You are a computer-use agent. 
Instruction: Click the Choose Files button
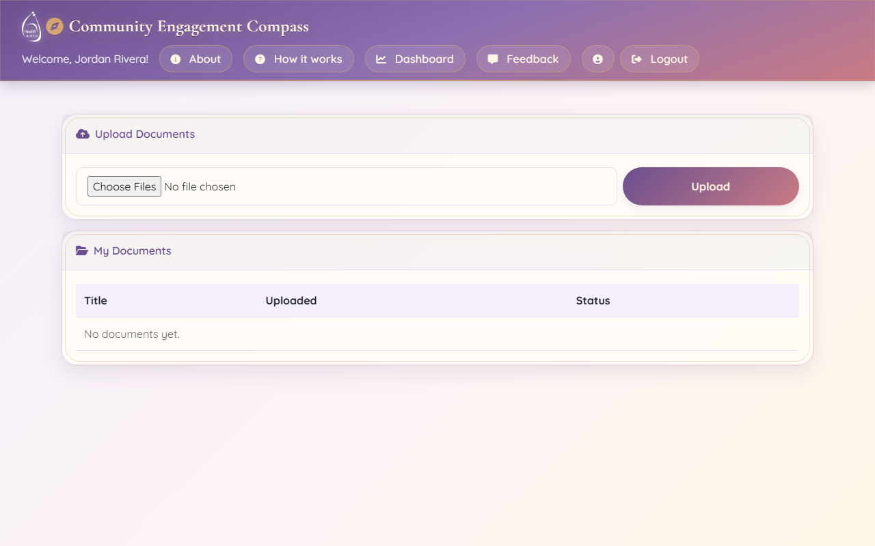click(x=124, y=186)
